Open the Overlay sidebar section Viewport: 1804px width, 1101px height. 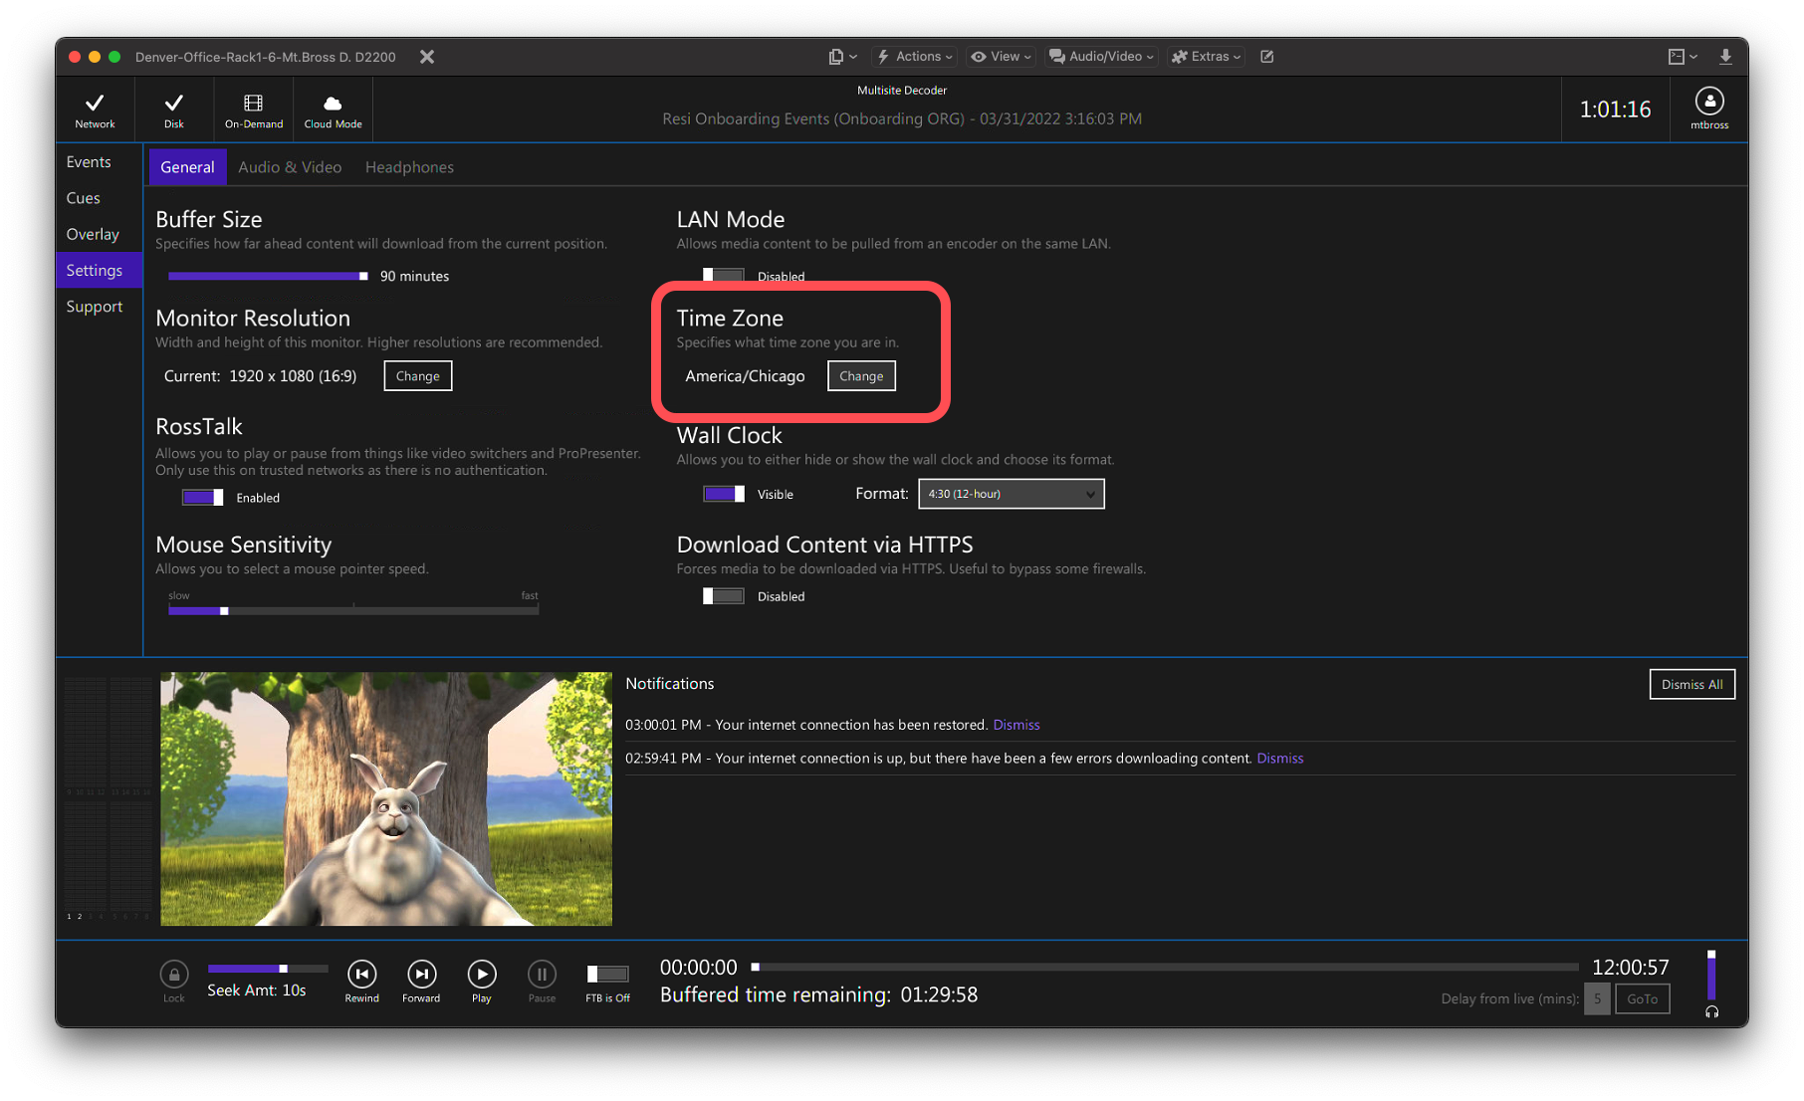tap(93, 234)
